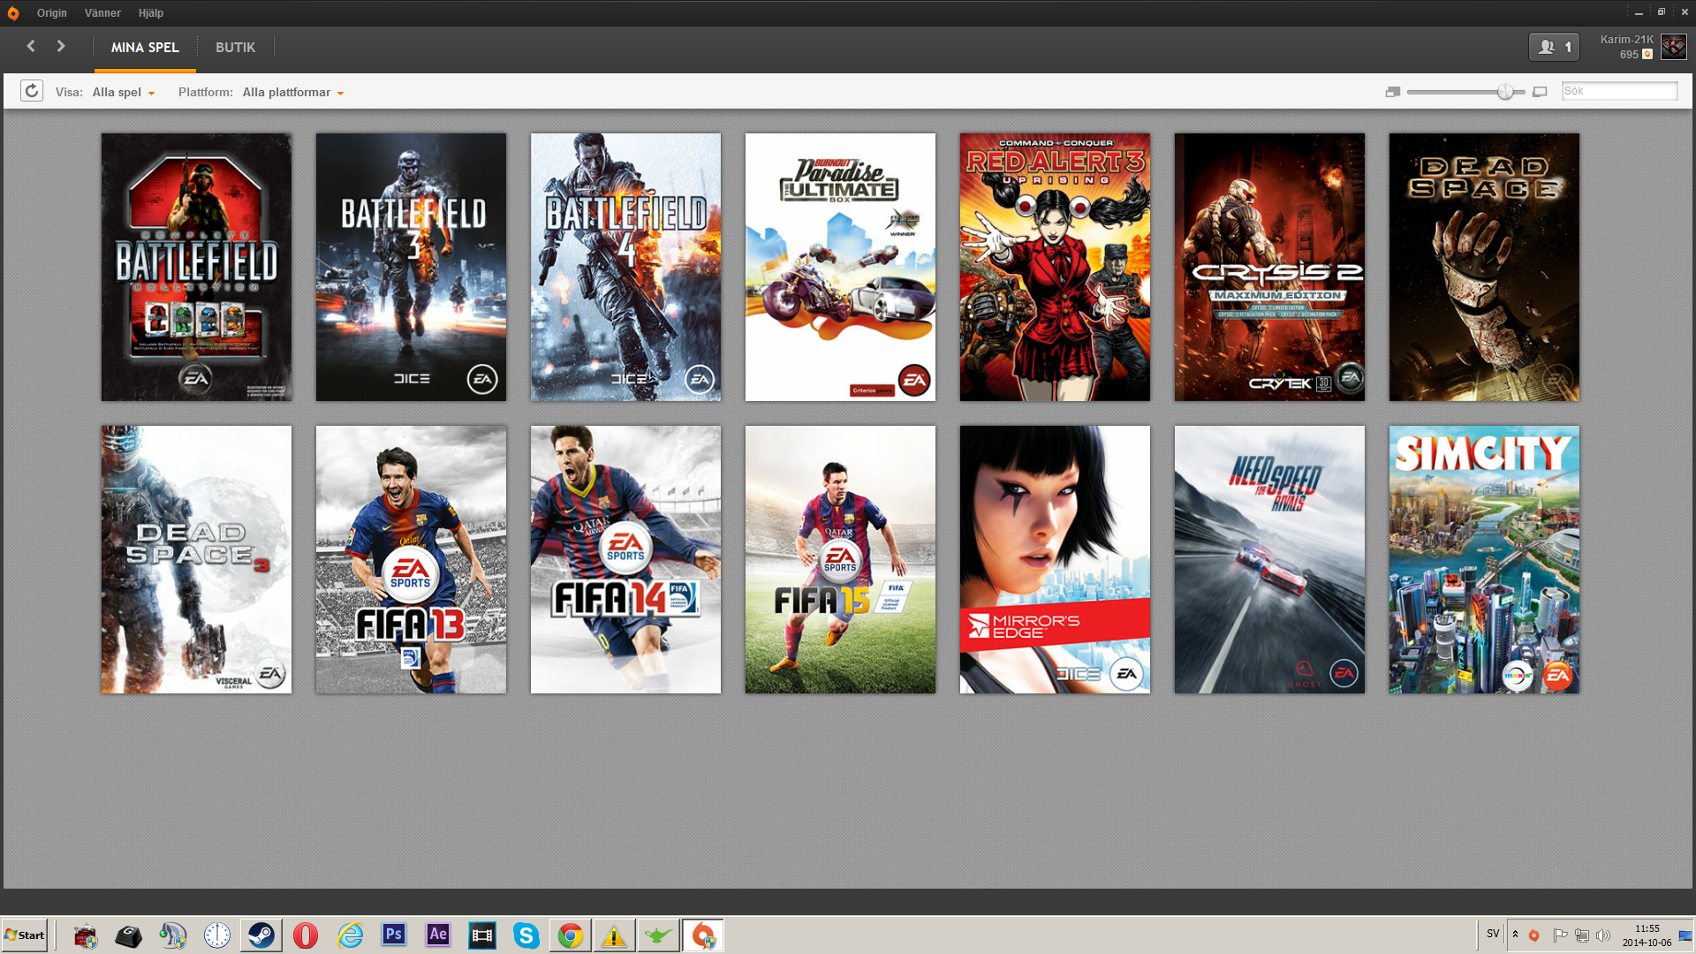Select the Burnout Paradise Ultimate Box cover
Image resolution: width=1696 pixels, height=954 pixels.
840,267
